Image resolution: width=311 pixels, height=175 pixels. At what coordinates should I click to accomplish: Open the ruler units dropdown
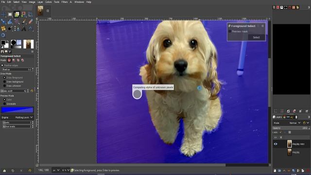[56, 170]
